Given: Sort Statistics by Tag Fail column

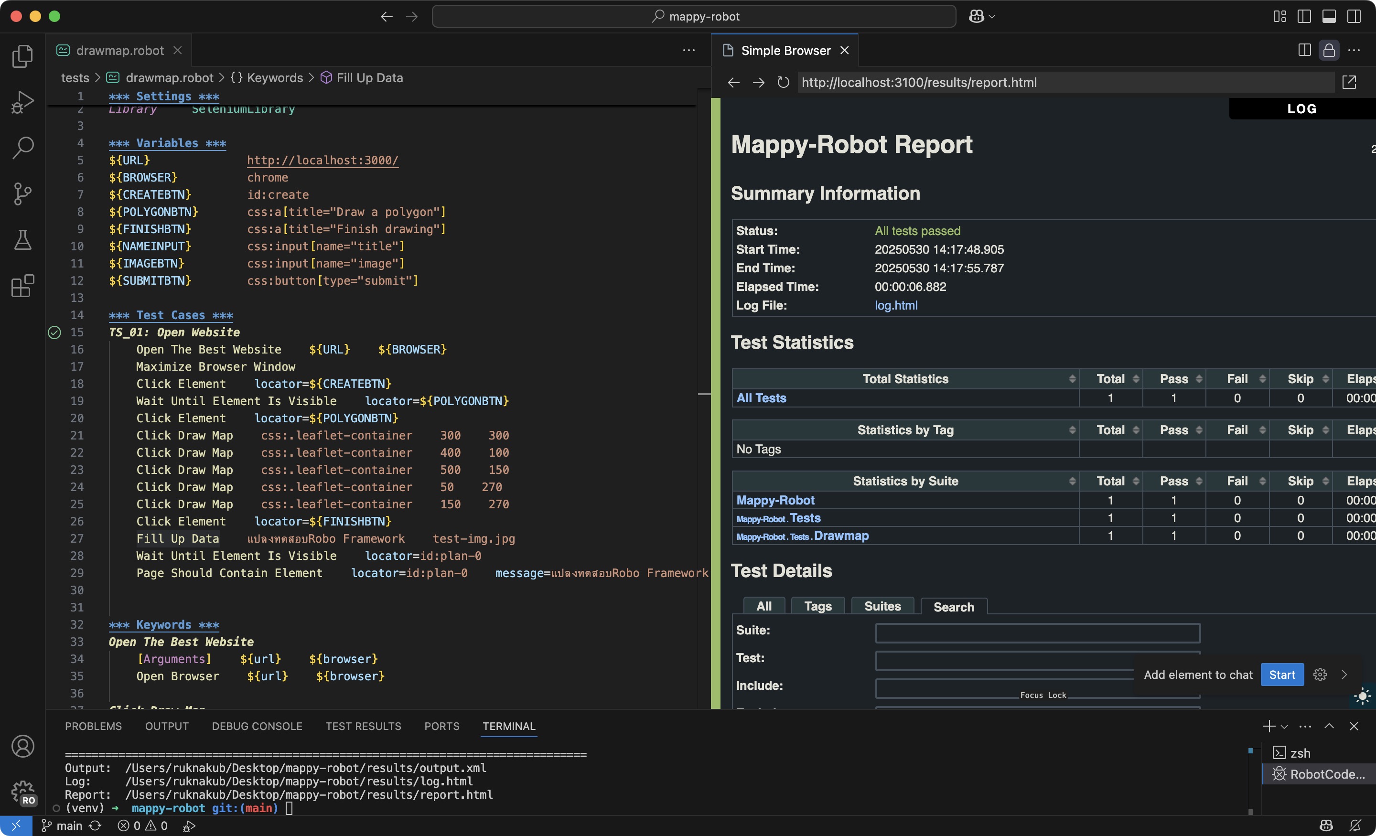Looking at the screenshot, I should (1237, 430).
